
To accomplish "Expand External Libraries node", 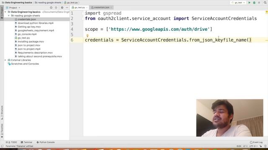I will click(5, 60).
